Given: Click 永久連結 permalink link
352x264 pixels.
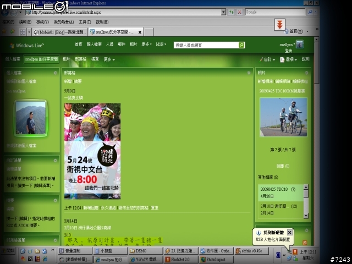Looking at the screenshot, I should 108,208.
